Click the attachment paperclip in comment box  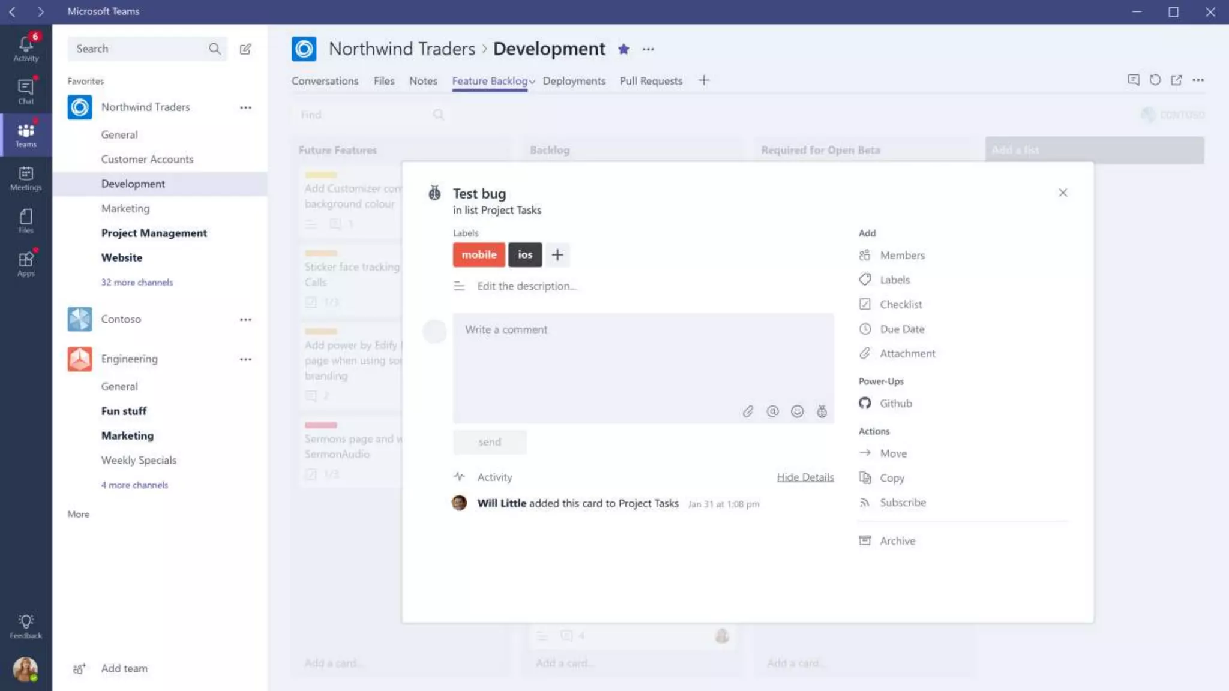point(748,411)
